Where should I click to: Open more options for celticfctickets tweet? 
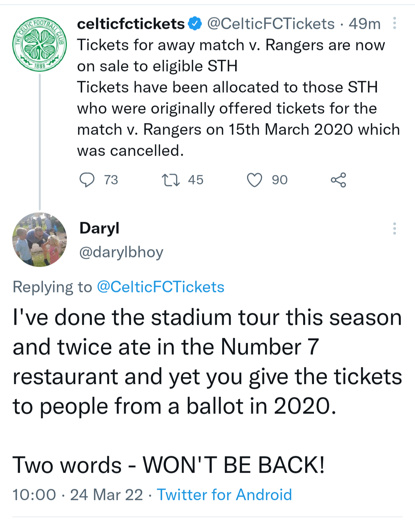[x=394, y=24]
